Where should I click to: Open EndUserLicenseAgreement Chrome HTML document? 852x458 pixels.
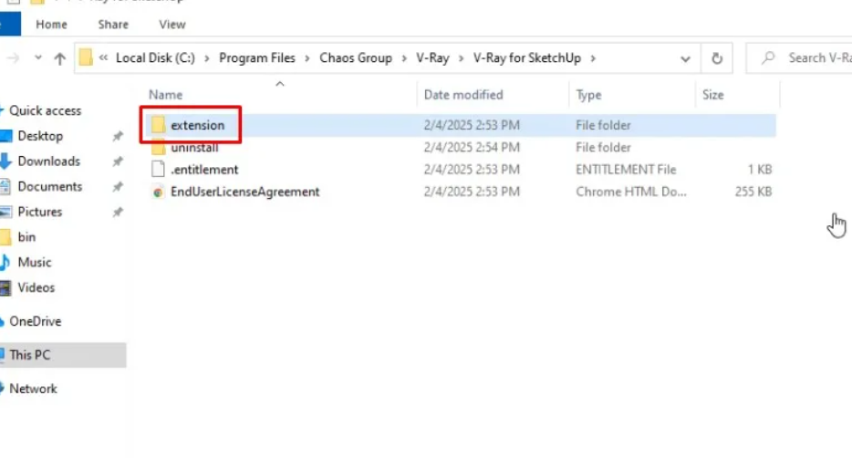(x=244, y=192)
